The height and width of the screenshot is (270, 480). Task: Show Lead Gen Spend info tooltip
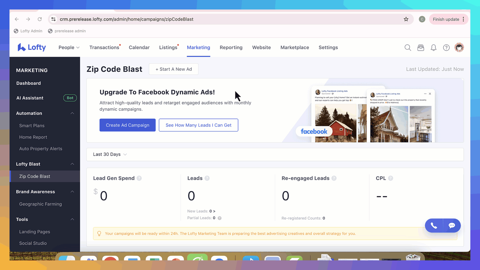(x=139, y=178)
